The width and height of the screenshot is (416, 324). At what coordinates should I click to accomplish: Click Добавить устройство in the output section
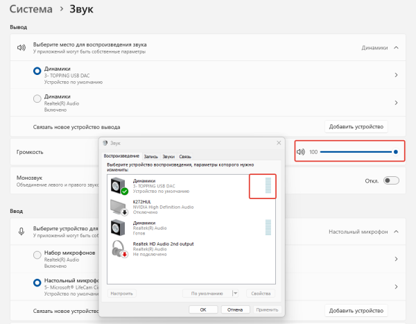coord(356,127)
